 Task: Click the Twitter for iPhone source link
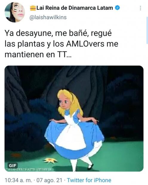(x=89, y=180)
